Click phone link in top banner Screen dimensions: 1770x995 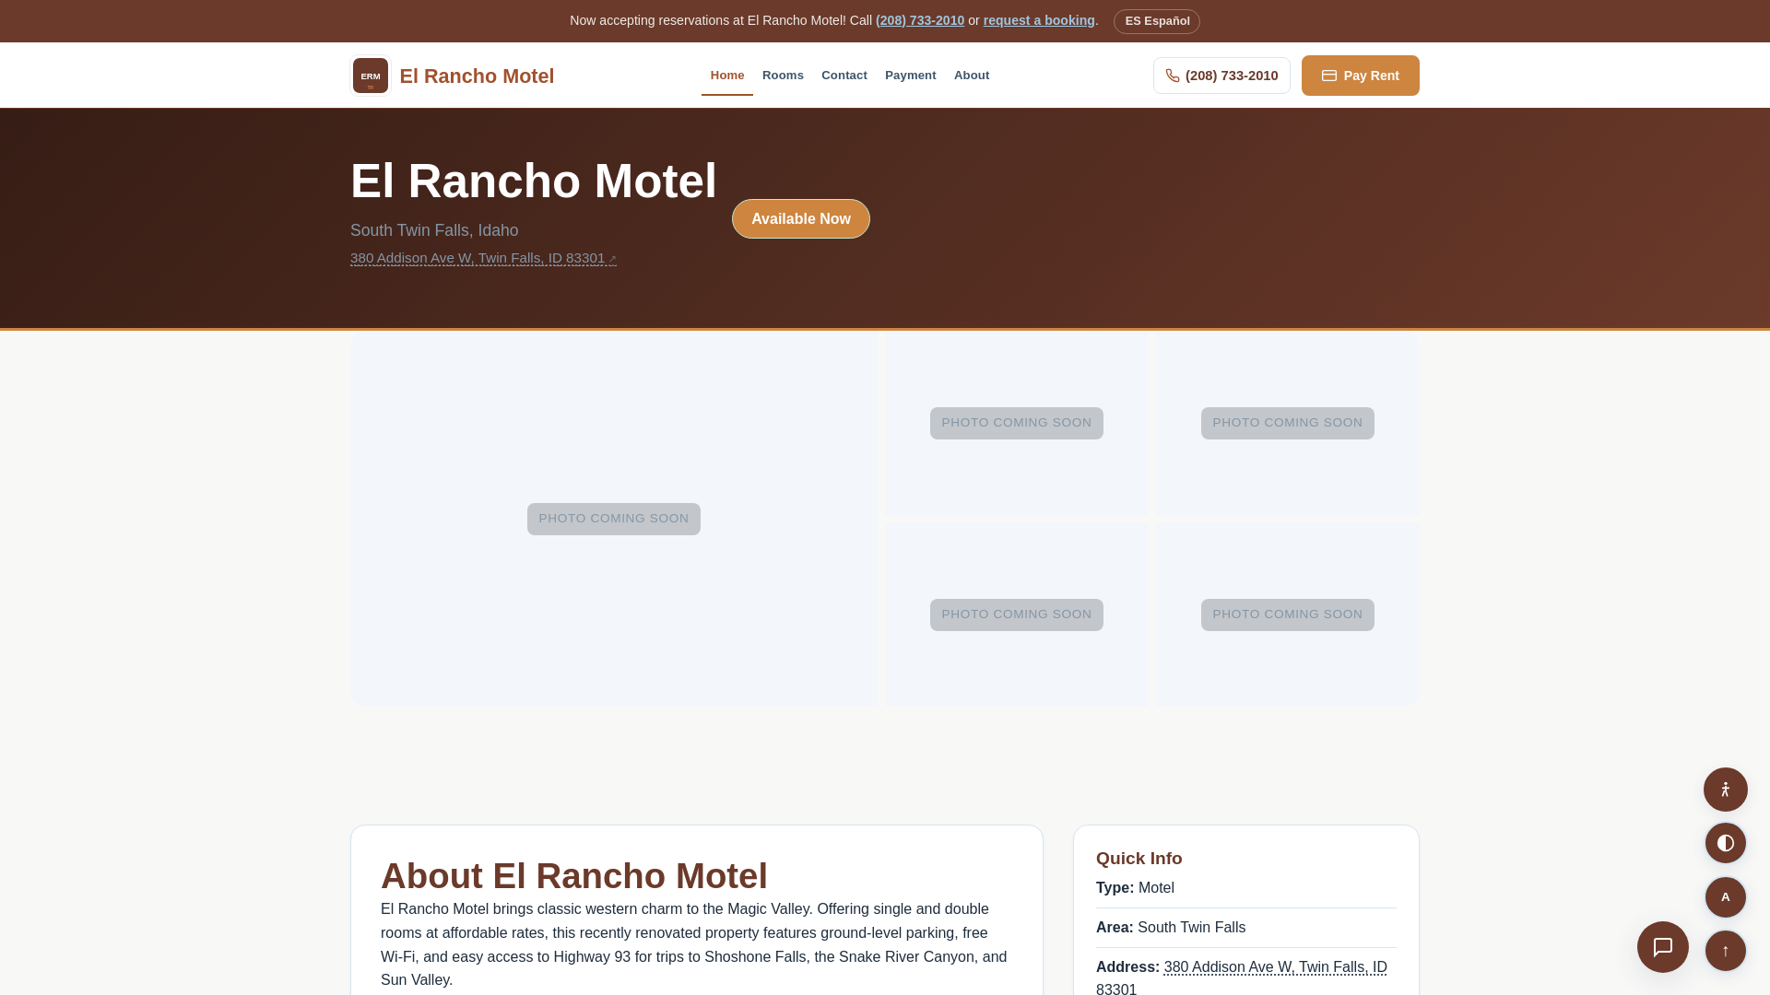[920, 20]
